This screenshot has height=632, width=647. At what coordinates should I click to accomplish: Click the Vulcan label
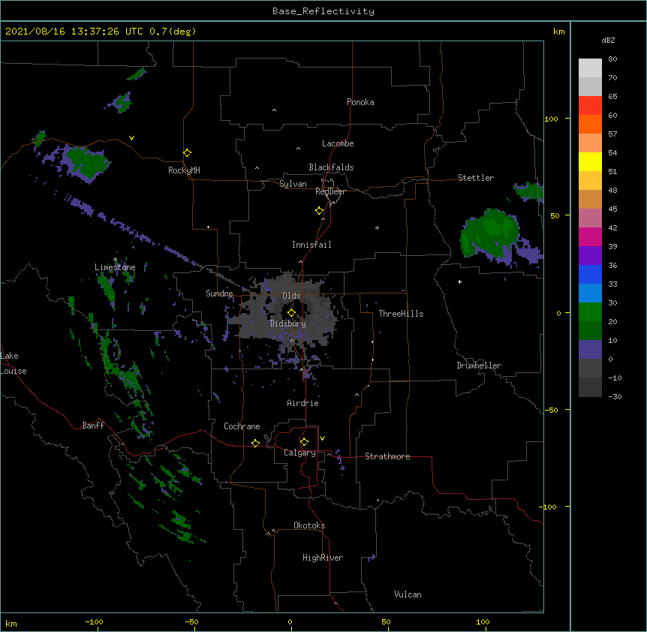(408, 594)
